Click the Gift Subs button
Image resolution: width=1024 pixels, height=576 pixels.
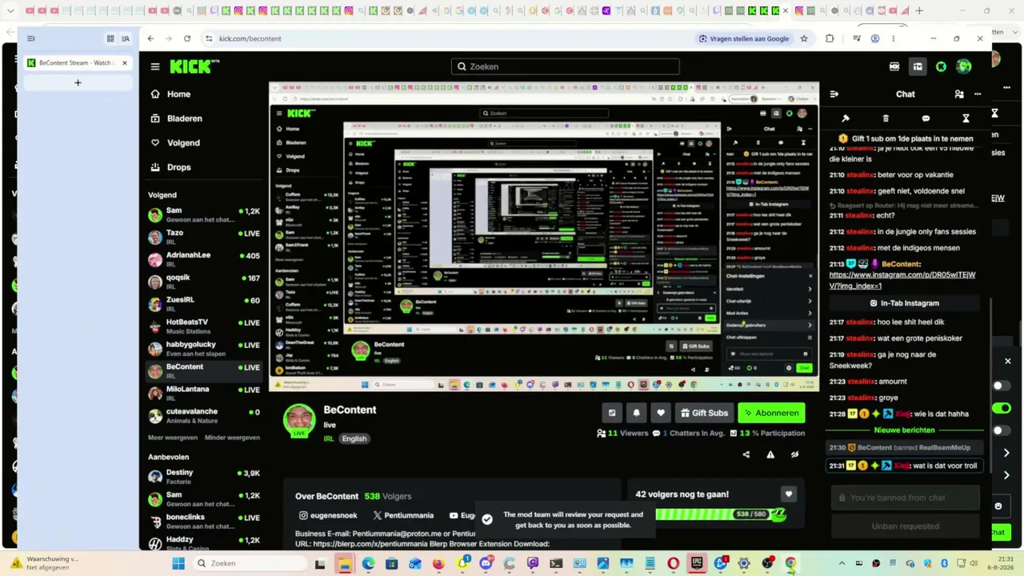point(704,413)
